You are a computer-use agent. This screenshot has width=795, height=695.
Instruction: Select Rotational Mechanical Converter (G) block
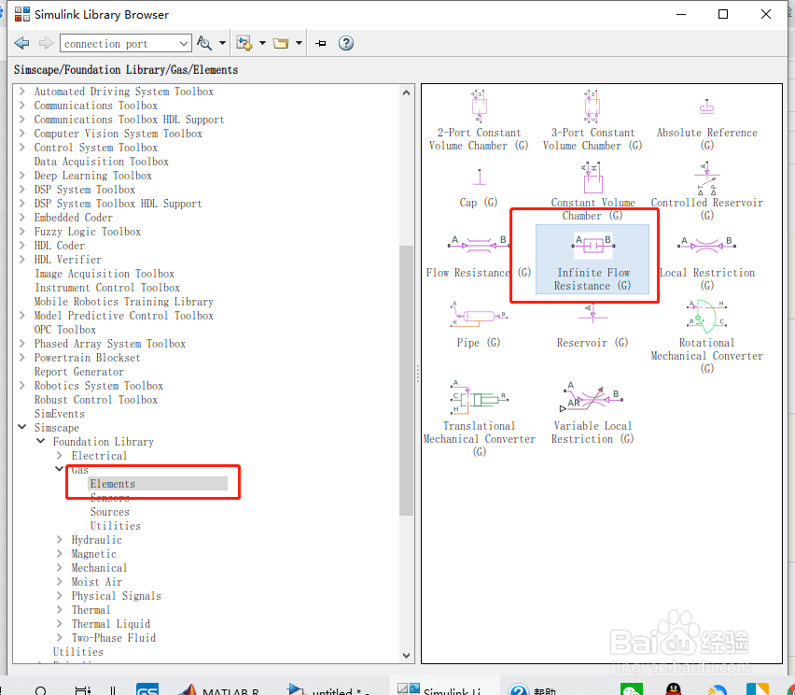[706, 336]
